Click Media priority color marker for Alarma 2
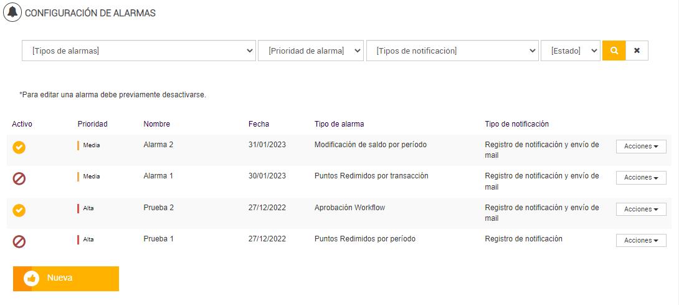Screen dimensions: 679x305 (78, 145)
